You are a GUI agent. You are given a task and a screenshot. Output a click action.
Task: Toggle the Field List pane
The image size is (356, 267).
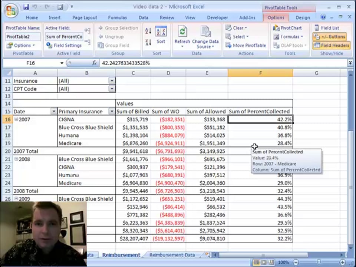(x=327, y=28)
